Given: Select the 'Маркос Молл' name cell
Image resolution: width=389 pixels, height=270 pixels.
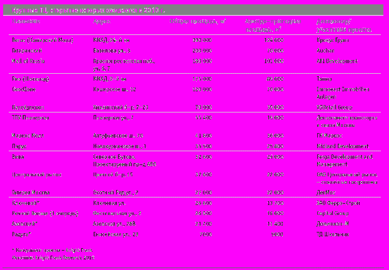Looking at the screenshot, I should click(27, 136).
